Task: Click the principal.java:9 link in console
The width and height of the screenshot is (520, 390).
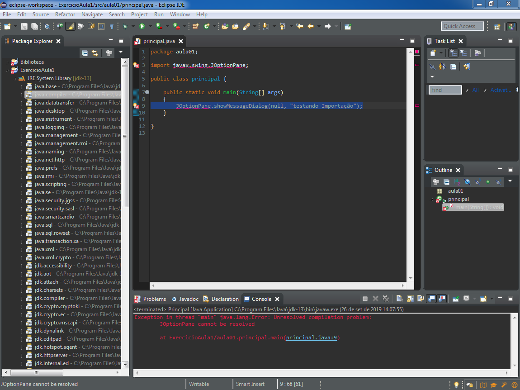Action: (x=312, y=338)
